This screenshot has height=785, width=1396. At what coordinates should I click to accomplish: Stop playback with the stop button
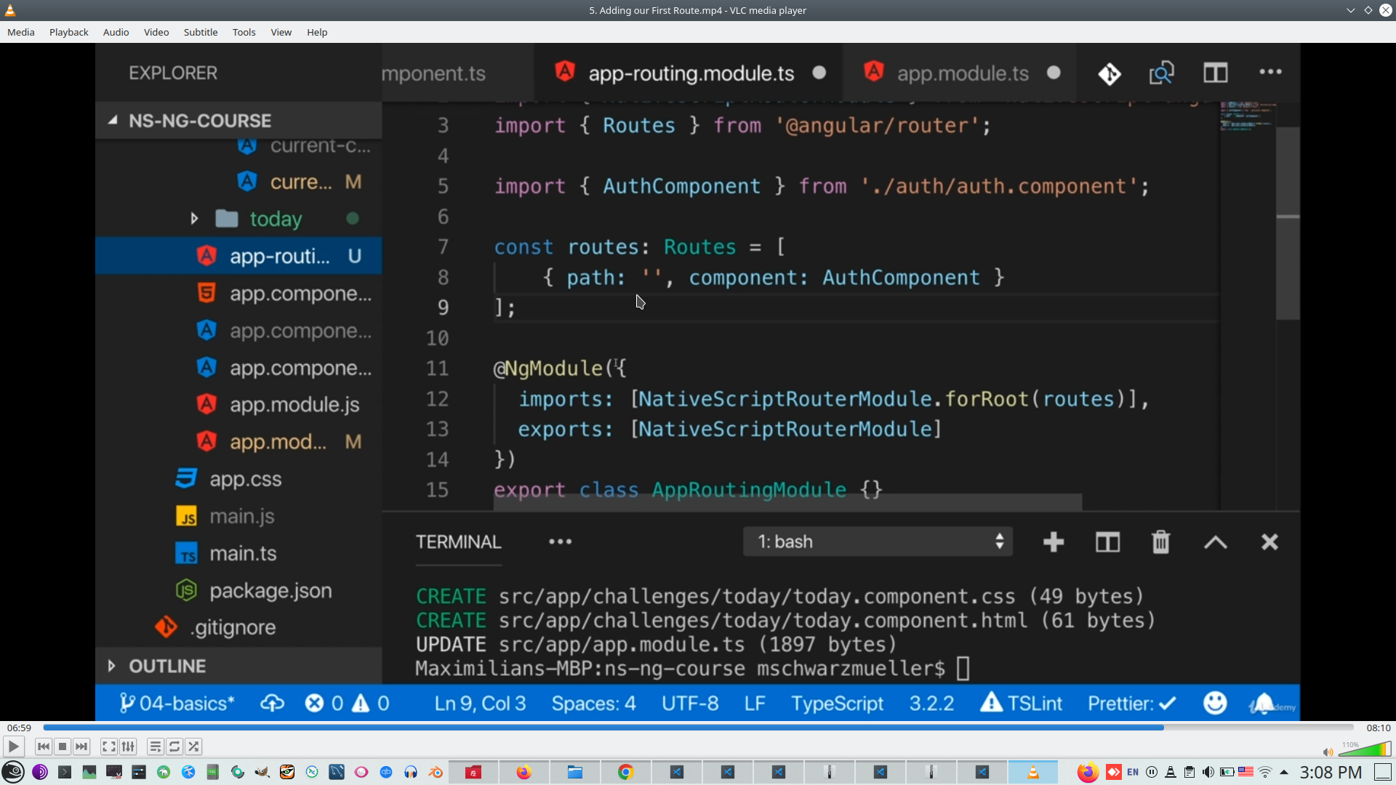[x=63, y=746]
